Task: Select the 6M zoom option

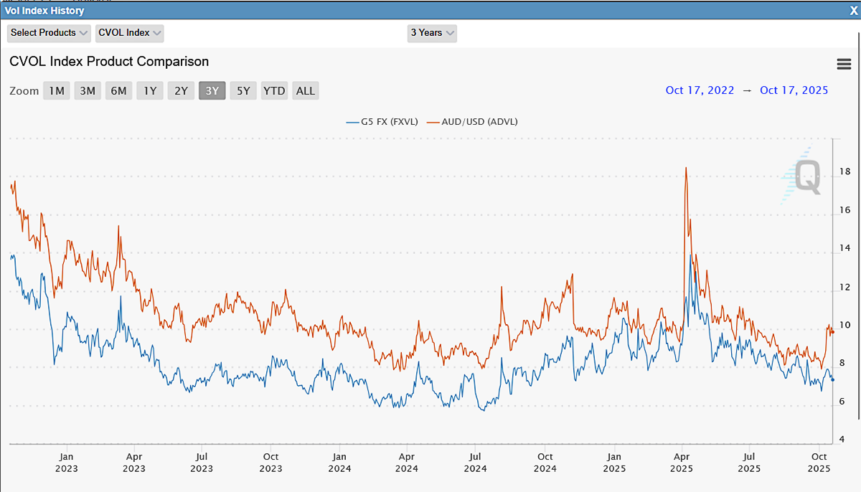Action: click(x=118, y=90)
